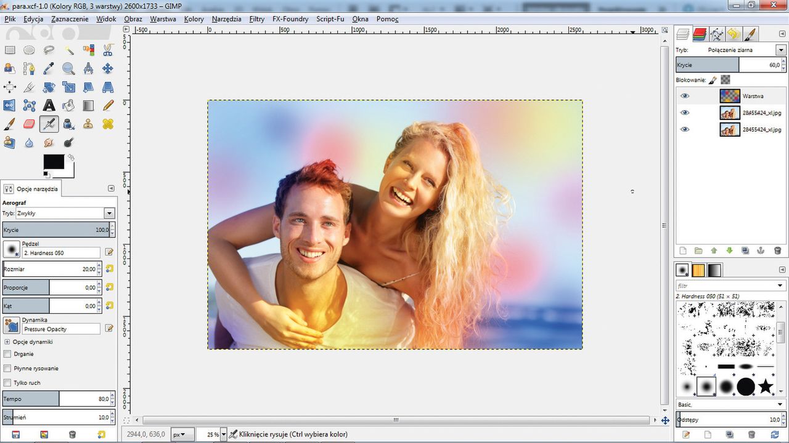The height and width of the screenshot is (443, 789).
Task: Adjust the layer Krycie opacity slider
Action: pyautogui.click(x=732, y=65)
